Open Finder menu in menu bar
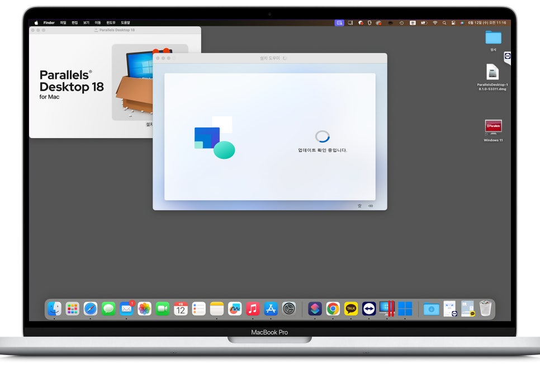The image size is (540, 368). [49, 23]
